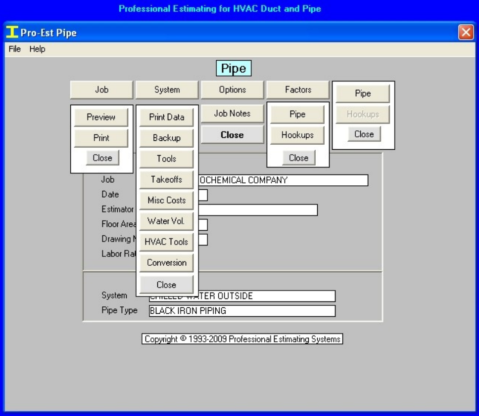
Task: Click the Job button
Action: (x=101, y=89)
